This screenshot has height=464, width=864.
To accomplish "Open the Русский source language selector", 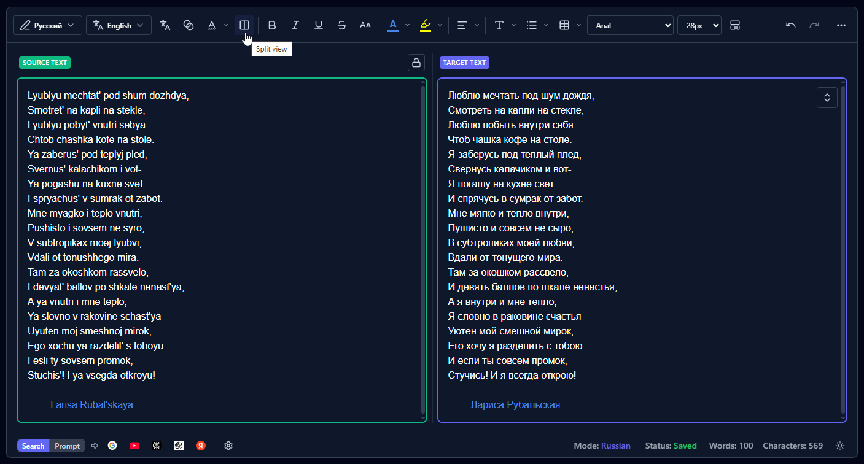I will click(47, 25).
